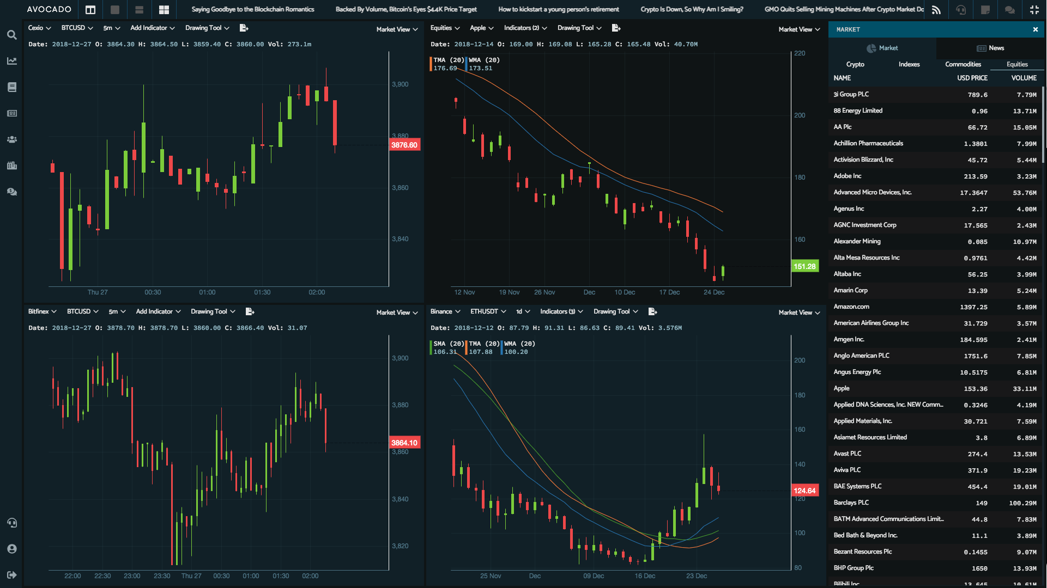Screen dimensions: 1047x588
Task: Open the sticky notes icon in top bar
Action: pyautogui.click(x=985, y=10)
